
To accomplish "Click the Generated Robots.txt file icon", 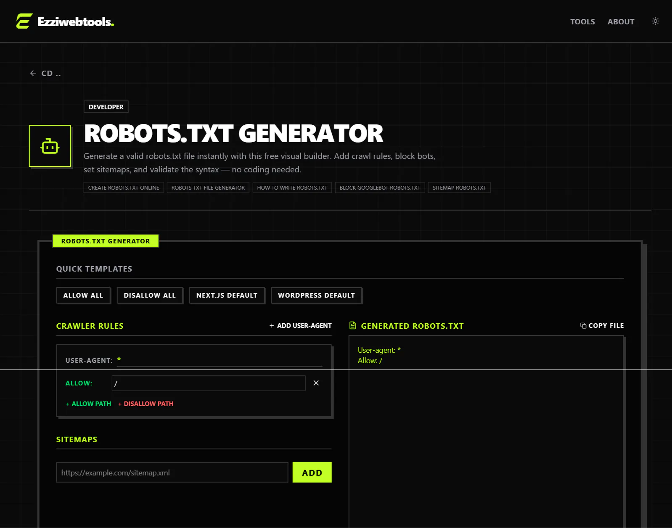I will (x=353, y=325).
